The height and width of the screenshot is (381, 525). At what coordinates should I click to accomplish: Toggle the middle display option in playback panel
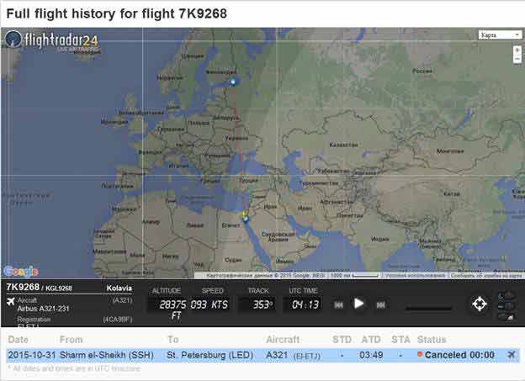tap(505, 304)
